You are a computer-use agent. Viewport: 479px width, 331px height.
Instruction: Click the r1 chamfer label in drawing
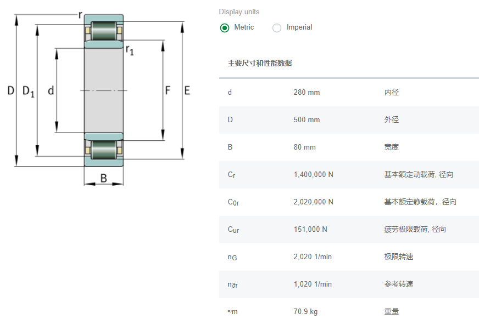tap(130, 50)
